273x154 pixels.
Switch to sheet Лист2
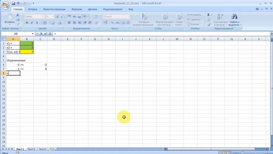click(x=31, y=149)
